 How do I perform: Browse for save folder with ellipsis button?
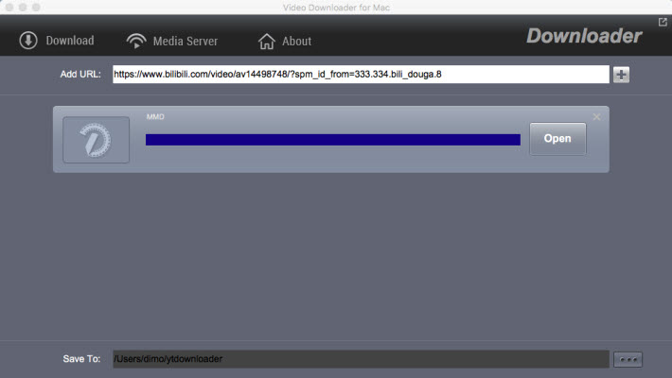pos(628,359)
